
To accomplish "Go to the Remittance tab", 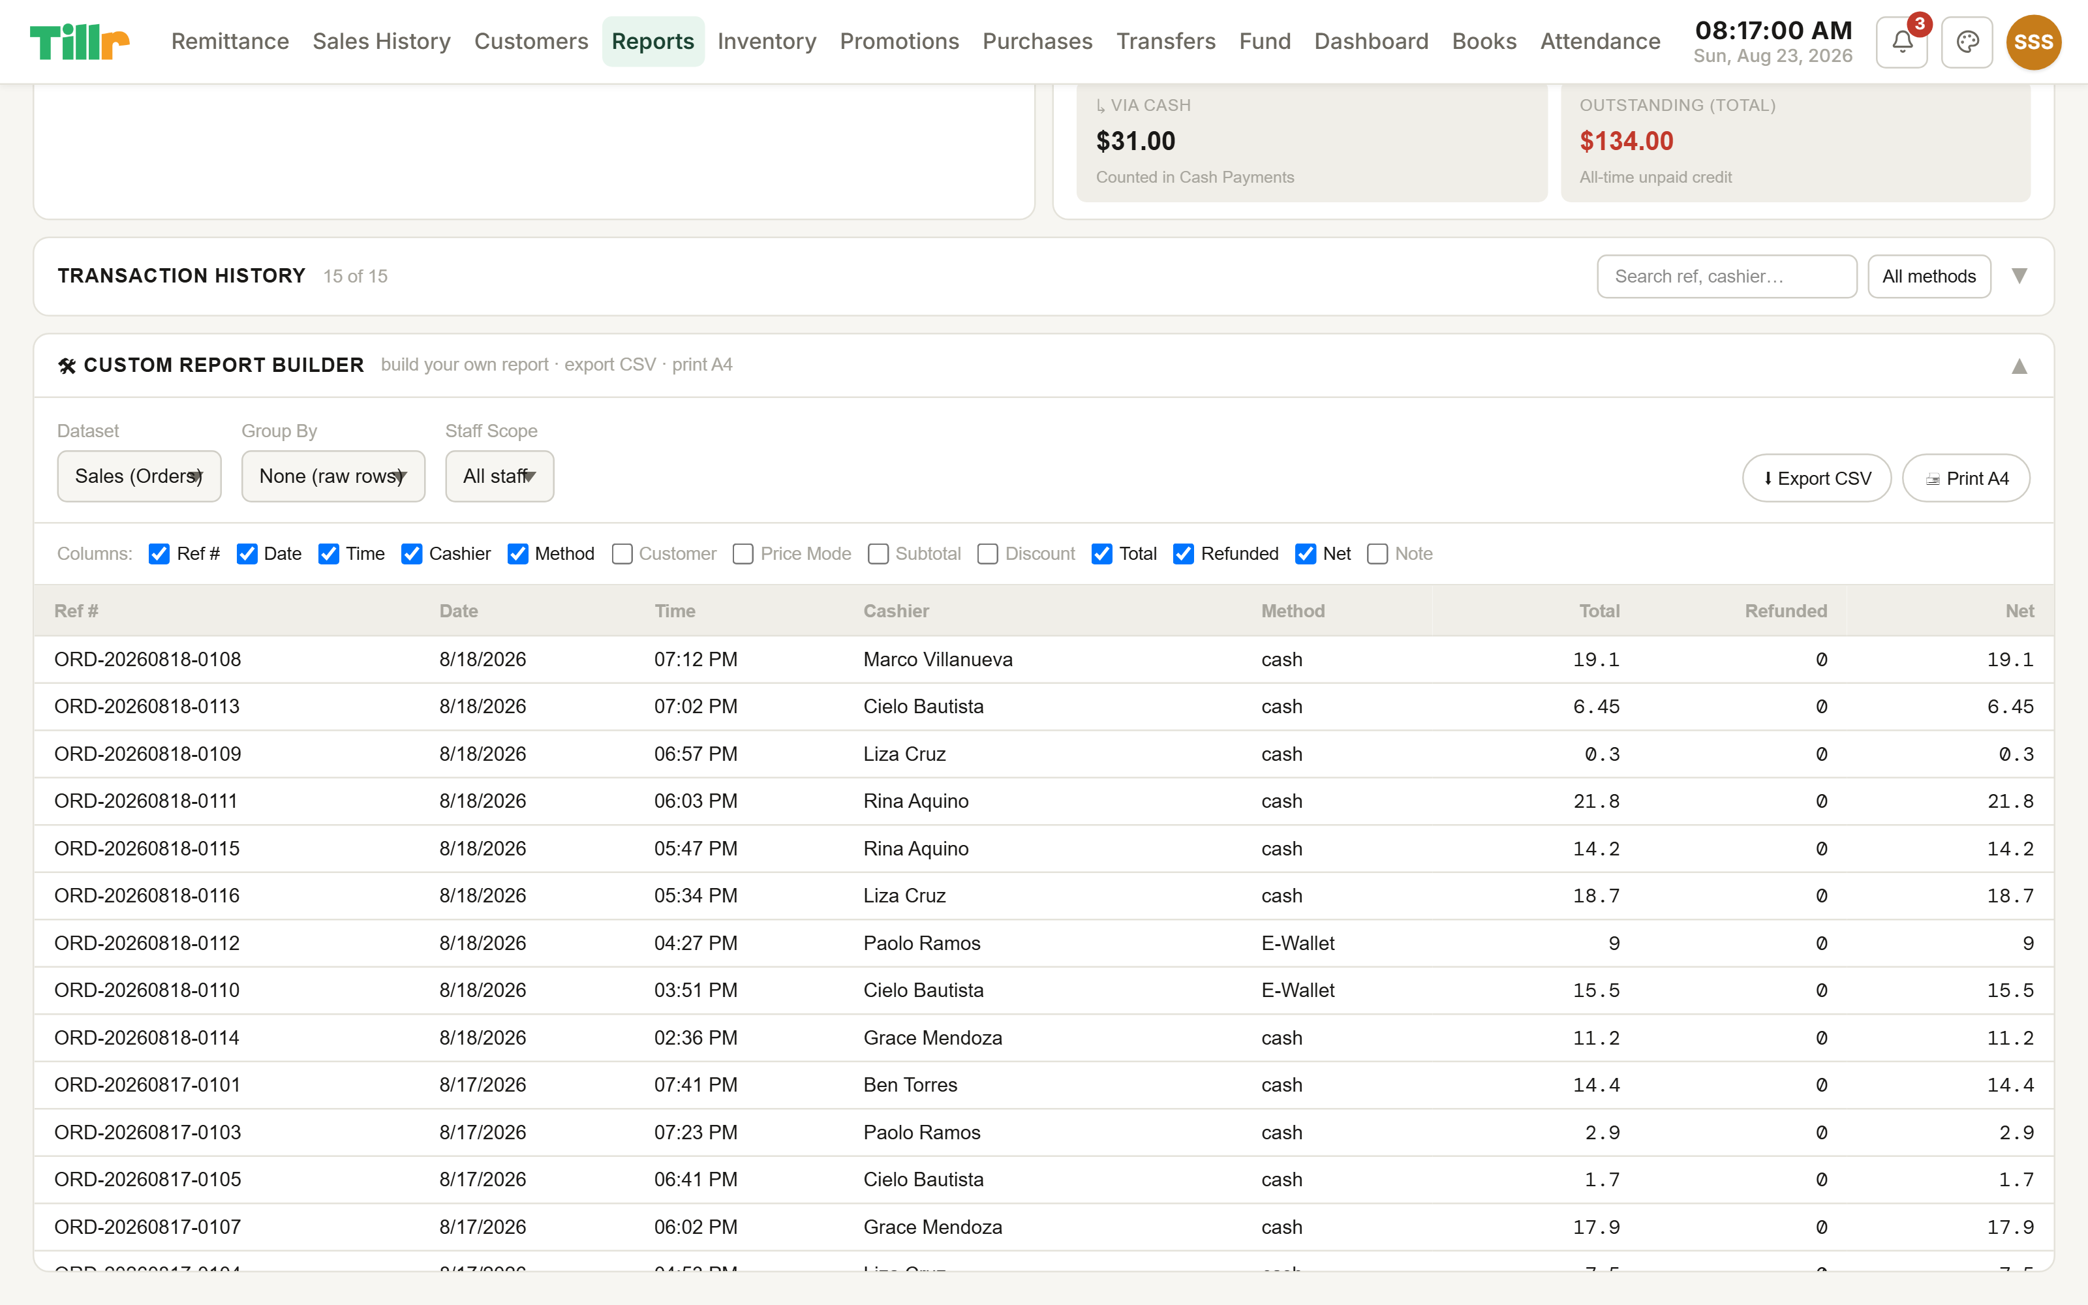I will 230,41.
